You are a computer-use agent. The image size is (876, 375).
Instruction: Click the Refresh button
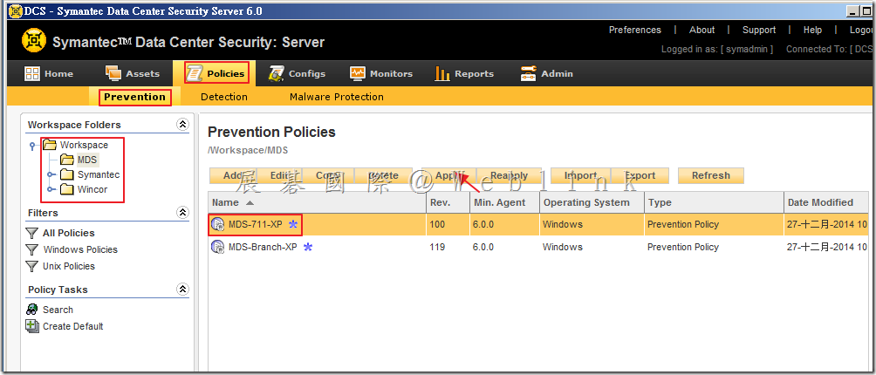tap(710, 175)
